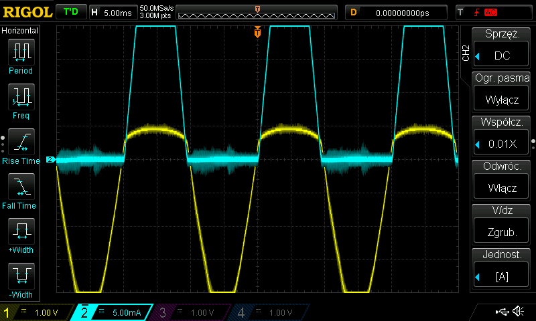This screenshot has width=536, height=321.
Task: Select channel 1 label 1.00 V
Action: (38, 312)
